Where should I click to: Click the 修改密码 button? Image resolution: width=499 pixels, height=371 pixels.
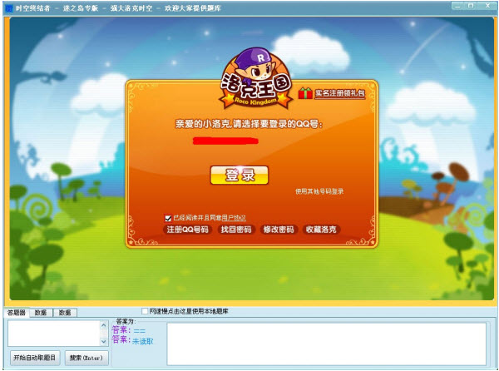[x=279, y=230]
